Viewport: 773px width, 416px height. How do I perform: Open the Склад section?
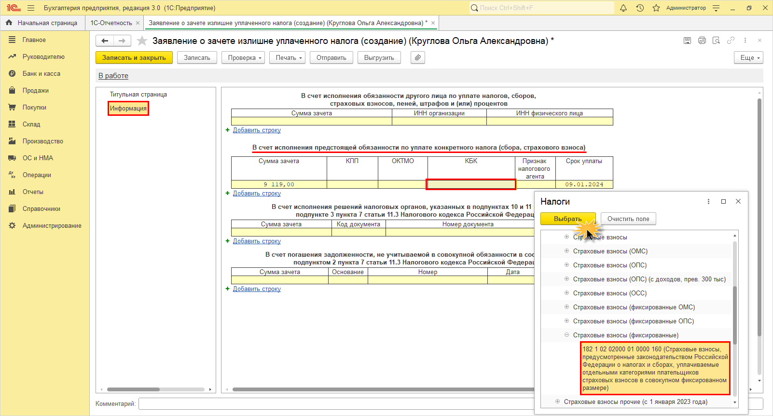(31, 125)
